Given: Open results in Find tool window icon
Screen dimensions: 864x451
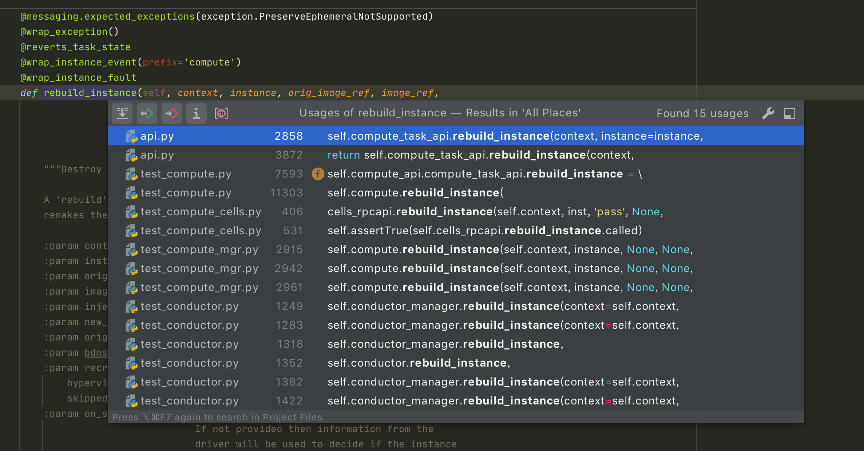Looking at the screenshot, I should pos(789,113).
